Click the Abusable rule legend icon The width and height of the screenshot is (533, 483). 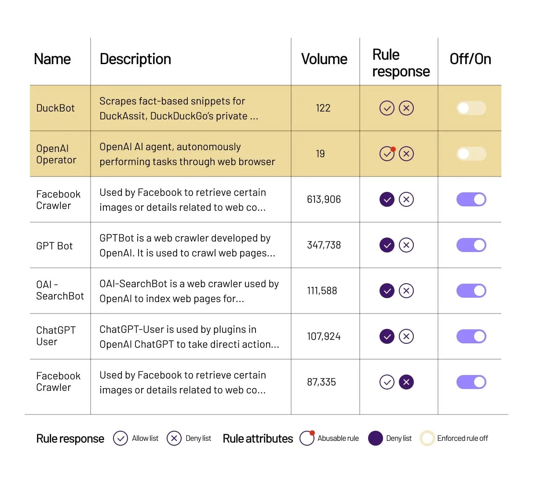tap(307, 438)
